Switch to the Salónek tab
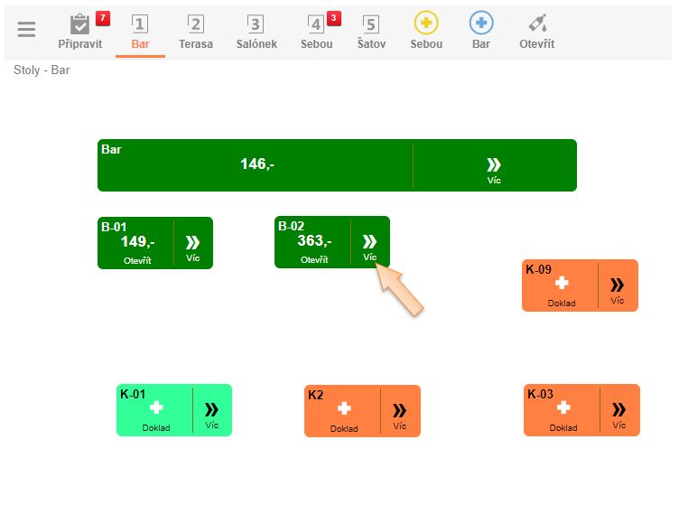The image size is (679, 505). [256, 30]
